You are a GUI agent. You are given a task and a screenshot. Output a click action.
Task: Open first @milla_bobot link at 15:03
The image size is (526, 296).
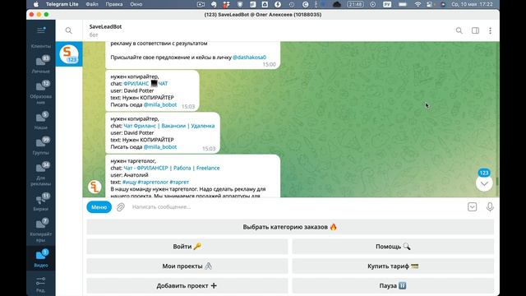[x=160, y=104]
